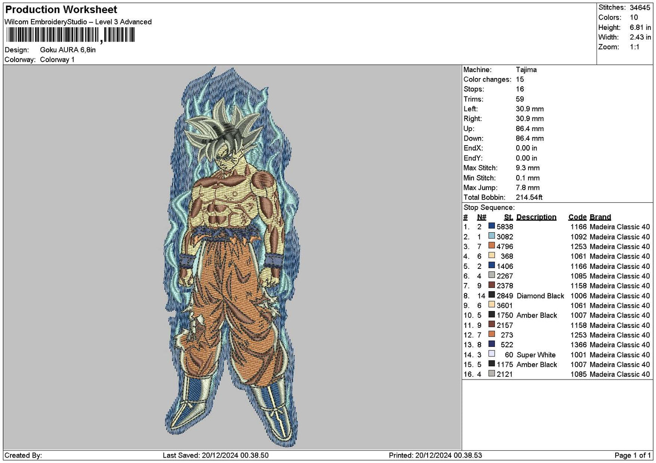Select the Min Stitch value '0.1 mm'

528,178
